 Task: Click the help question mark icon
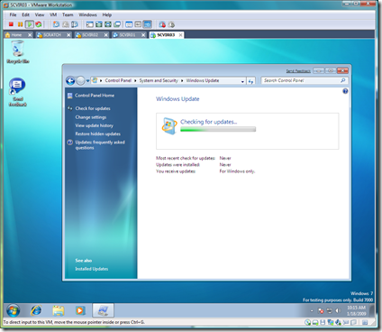coord(345,91)
